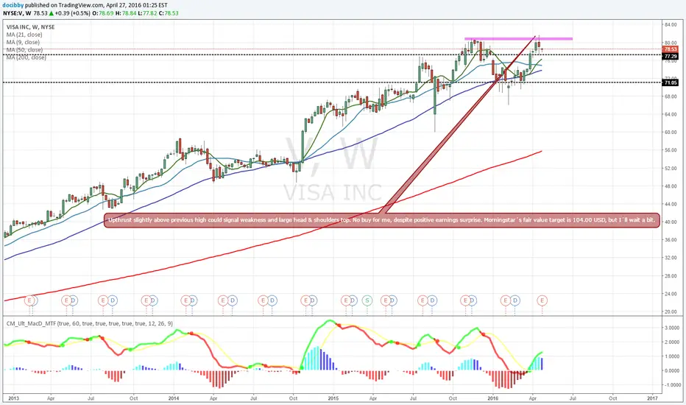Viewport: 686px width, 405px height.
Task: Click the first dividend D marker of 2014
Action: pyautogui.click(x=193, y=300)
